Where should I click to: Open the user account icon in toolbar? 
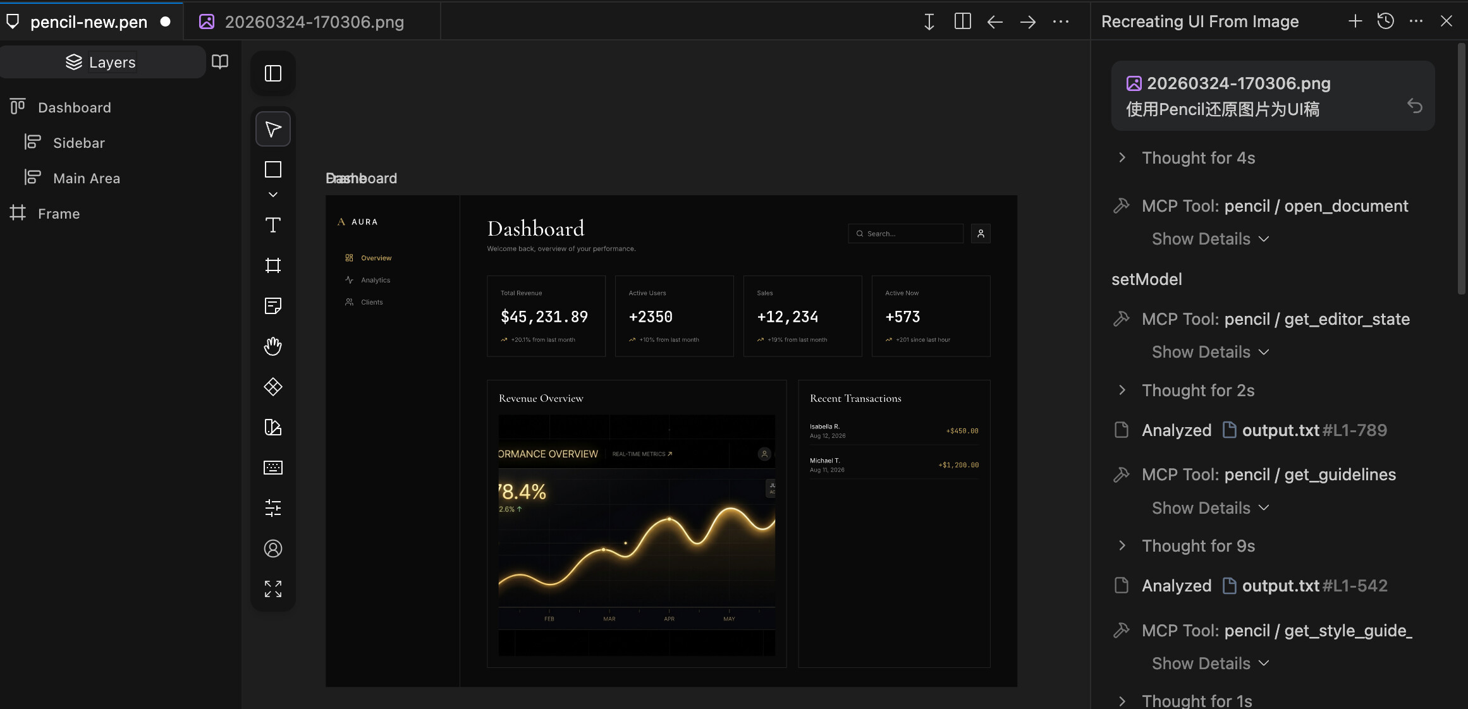(x=273, y=548)
